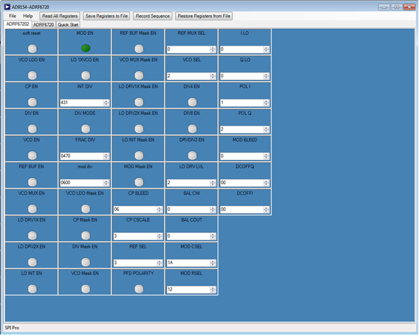Viewport: 419px width, 335px height.
Task: Enable the REF BUF EN button
Action: tap(32, 182)
